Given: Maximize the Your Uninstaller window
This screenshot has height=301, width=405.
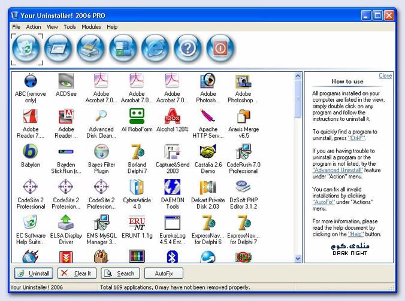Looking at the screenshot, I should pyautogui.click(x=377, y=16).
